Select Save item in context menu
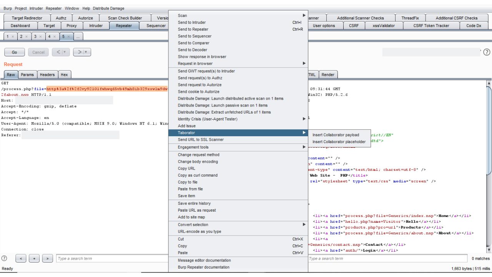The width and height of the screenshot is (492, 277). coord(238,196)
